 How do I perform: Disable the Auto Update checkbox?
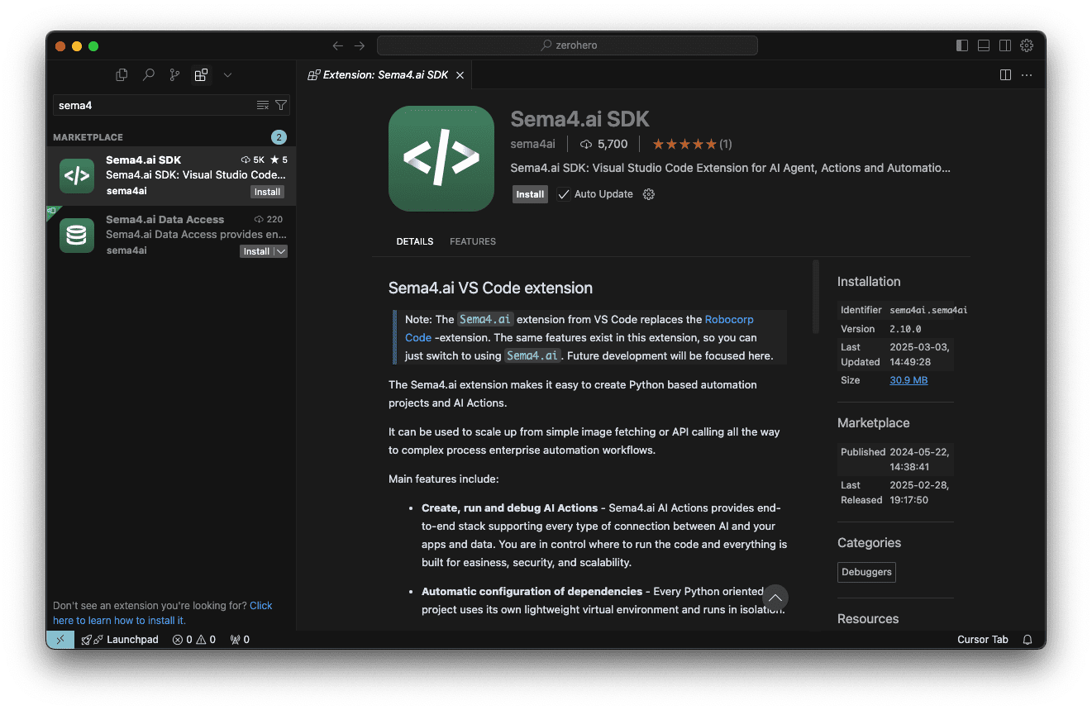563,193
